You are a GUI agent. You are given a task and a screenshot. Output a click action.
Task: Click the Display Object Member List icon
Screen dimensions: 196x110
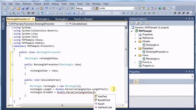click(6, 13)
